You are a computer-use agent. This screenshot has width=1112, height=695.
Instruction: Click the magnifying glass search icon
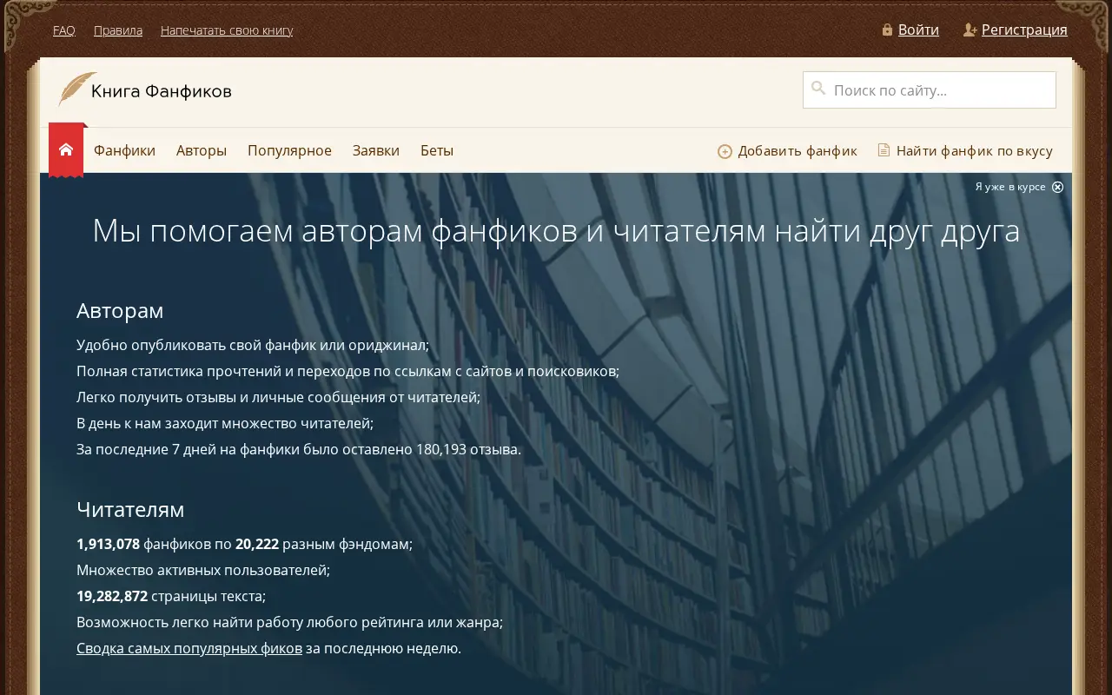[818, 88]
